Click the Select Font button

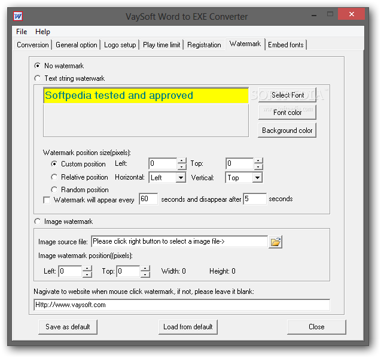pos(287,95)
